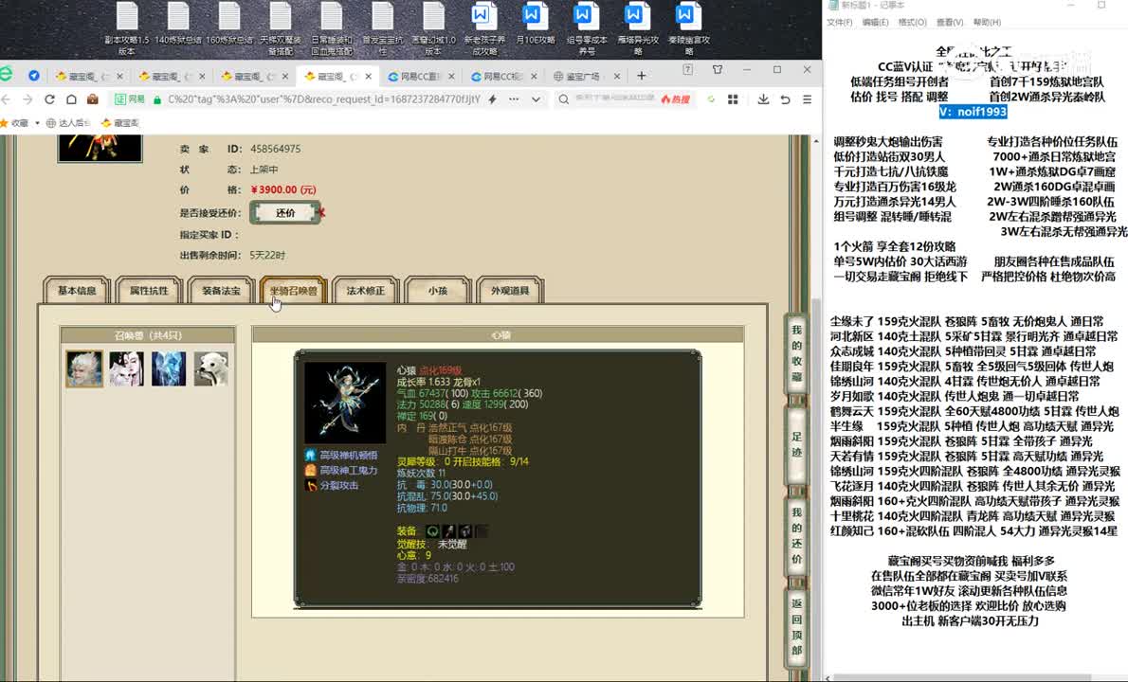Click the 我的还价 side button
The width and height of the screenshot is (1128, 682).
796,535
